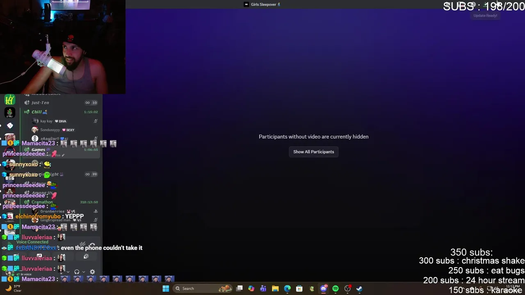
Task: Open the black frog server icon
Action: [9, 112]
